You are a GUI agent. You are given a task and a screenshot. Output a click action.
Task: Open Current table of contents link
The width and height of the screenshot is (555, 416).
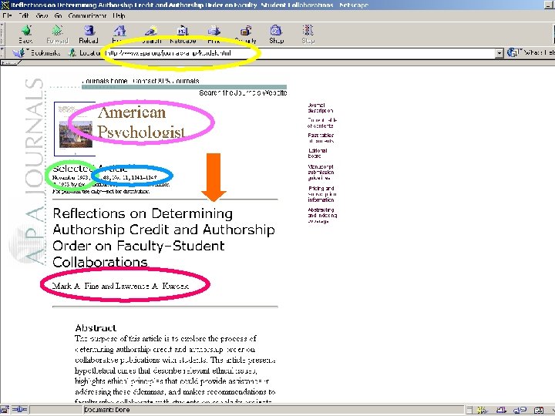point(321,122)
